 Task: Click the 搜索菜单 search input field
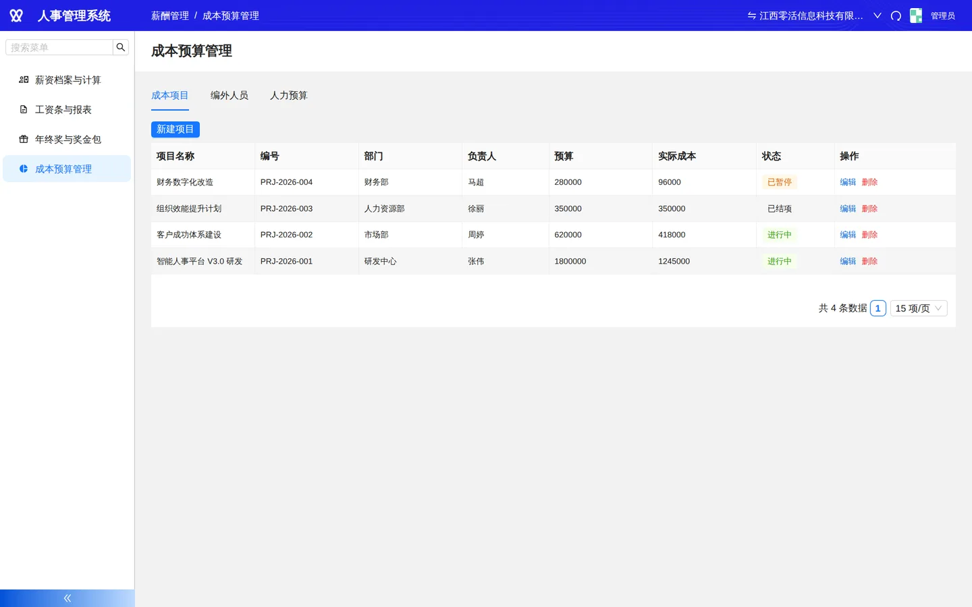(x=59, y=47)
